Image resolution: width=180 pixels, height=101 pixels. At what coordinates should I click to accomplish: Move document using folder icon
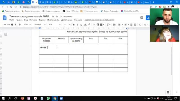click(x=57, y=17)
